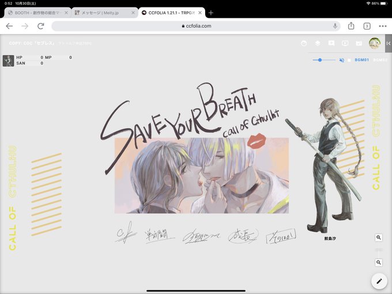
Task: Stop BGM playback with the square button
Action: pos(349,60)
